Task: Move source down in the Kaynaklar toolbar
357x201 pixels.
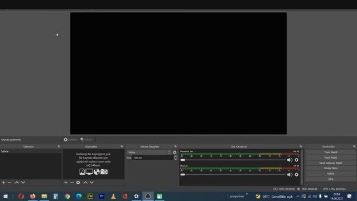Action: (x=91, y=183)
